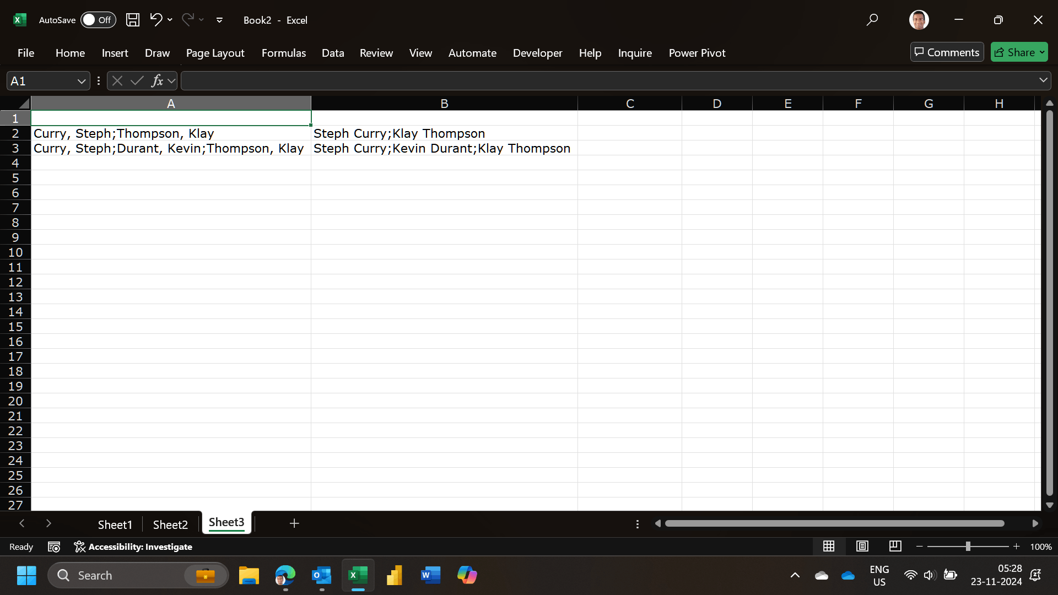Select Normal view mode in status bar

point(829,546)
